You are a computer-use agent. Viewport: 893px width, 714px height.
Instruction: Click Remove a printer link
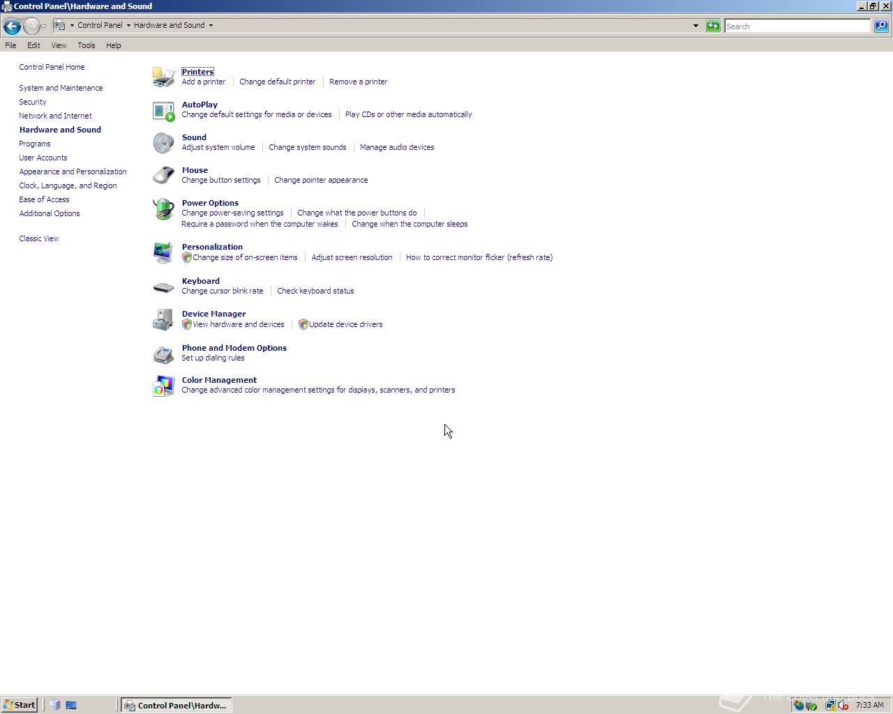click(x=358, y=82)
